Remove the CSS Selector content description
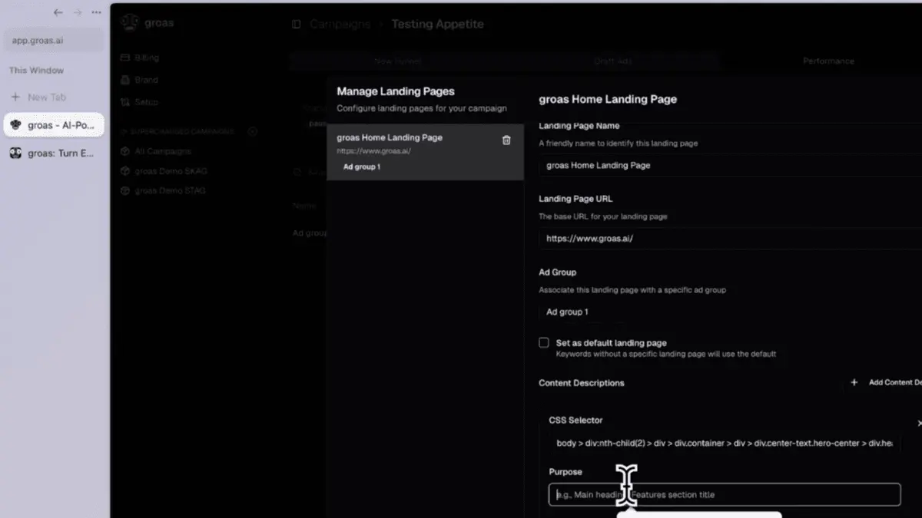 919,423
